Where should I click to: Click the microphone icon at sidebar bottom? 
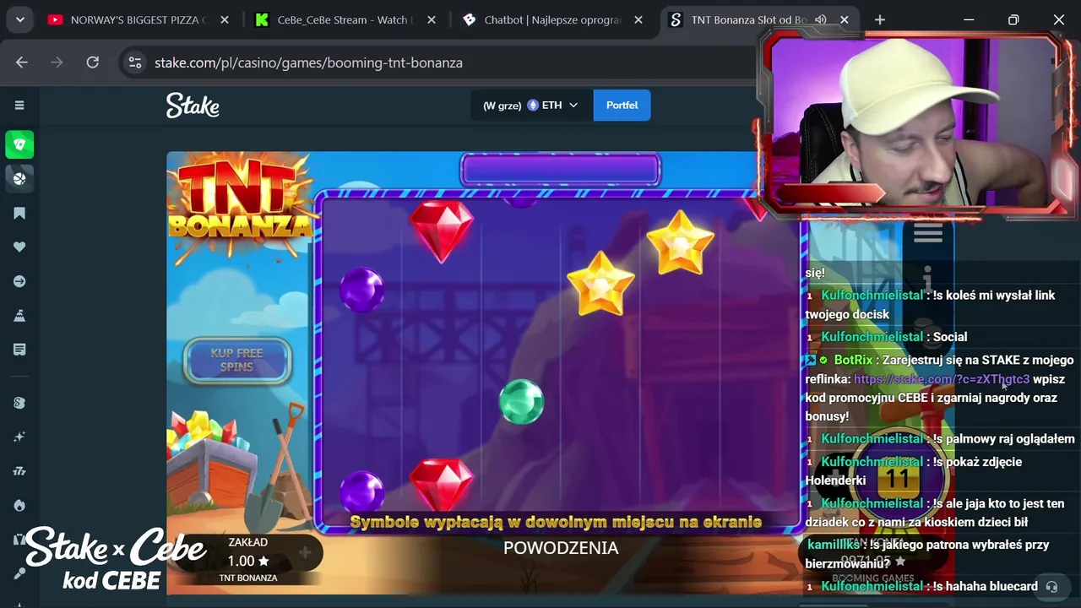coord(19,573)
